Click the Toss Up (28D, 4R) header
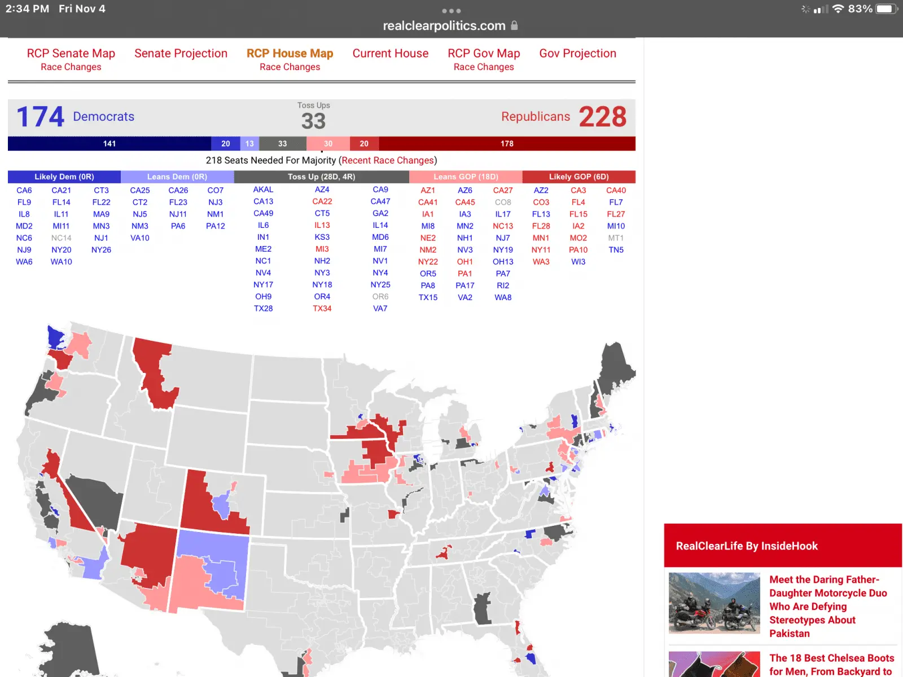 (322, 177)
